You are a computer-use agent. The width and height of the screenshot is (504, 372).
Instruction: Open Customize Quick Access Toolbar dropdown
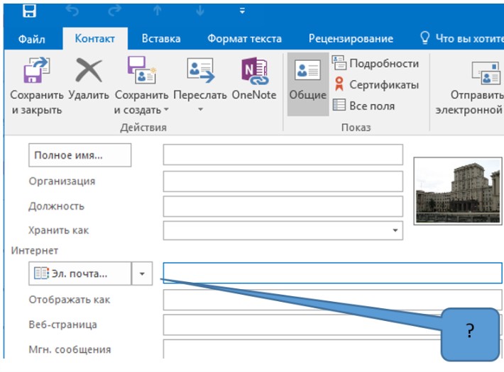point(242,11)
